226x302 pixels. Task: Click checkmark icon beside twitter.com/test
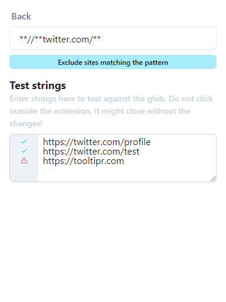24,151
